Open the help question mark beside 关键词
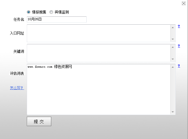Image resolution: width=188 pixels, height=139 pixels. coord(179,46)
